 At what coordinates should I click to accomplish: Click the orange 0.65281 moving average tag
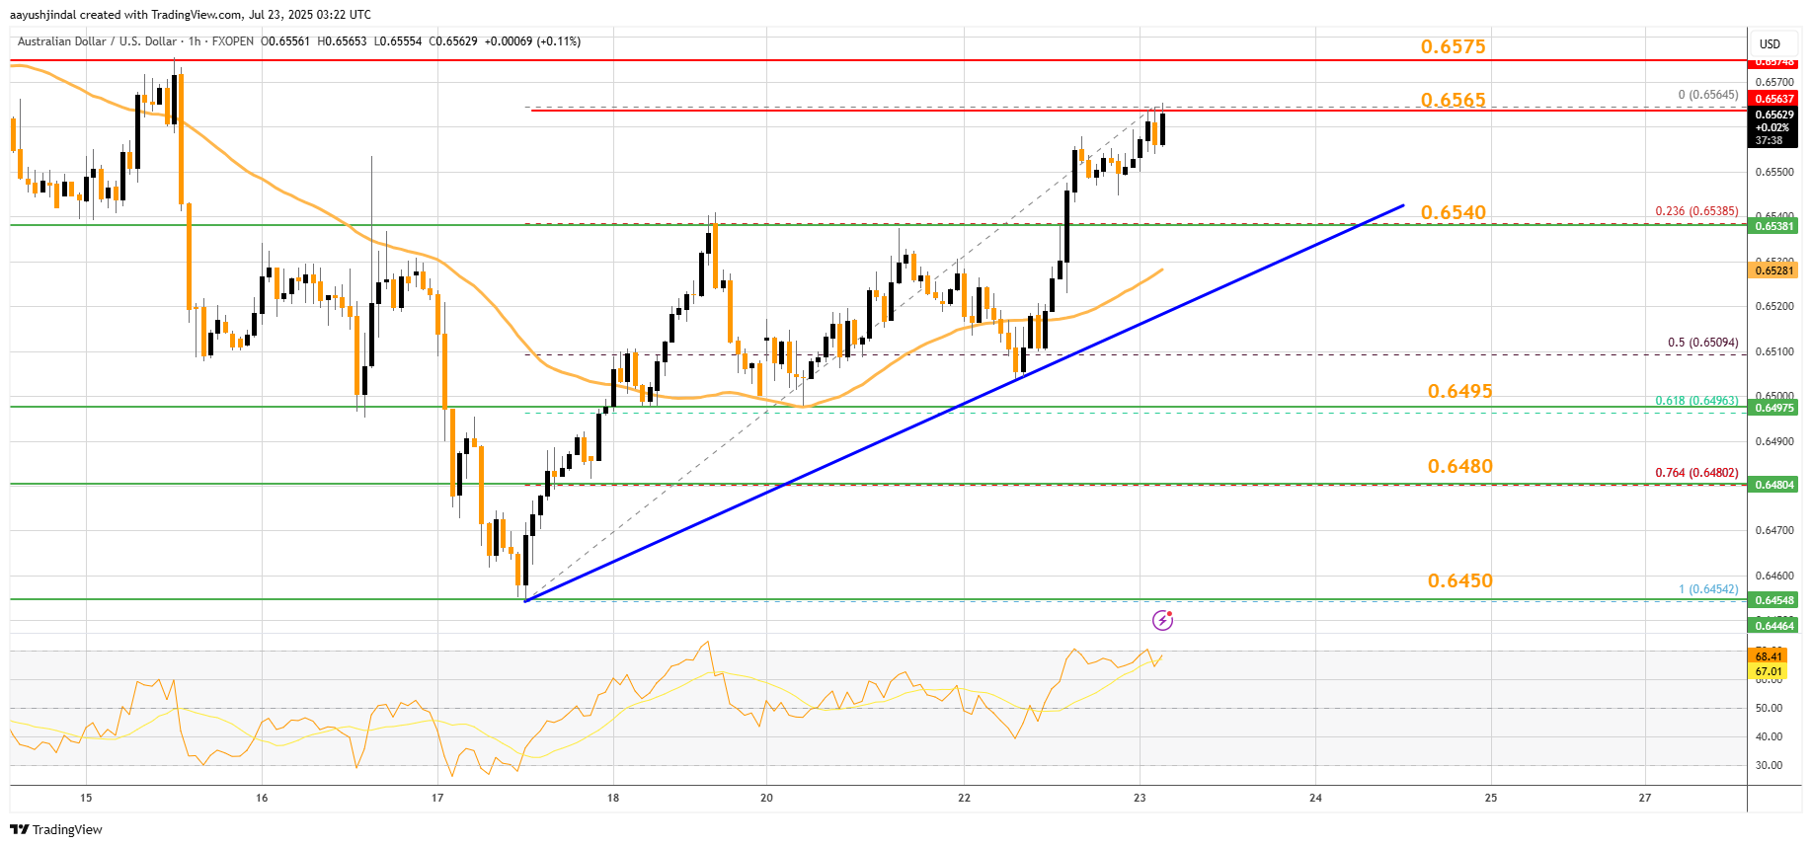1774,270
